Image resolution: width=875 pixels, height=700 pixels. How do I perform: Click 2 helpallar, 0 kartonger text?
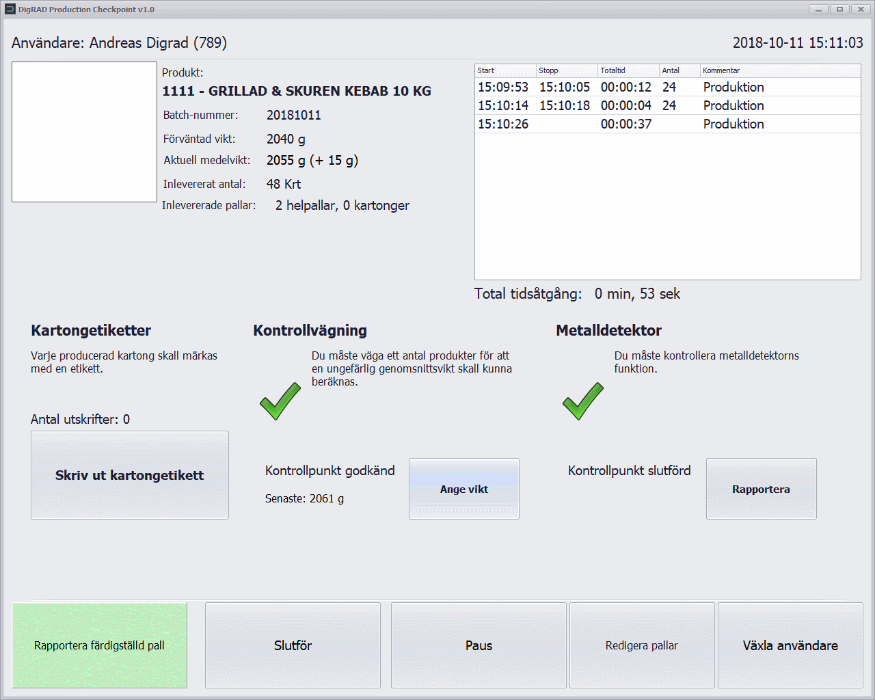(342, 205)
